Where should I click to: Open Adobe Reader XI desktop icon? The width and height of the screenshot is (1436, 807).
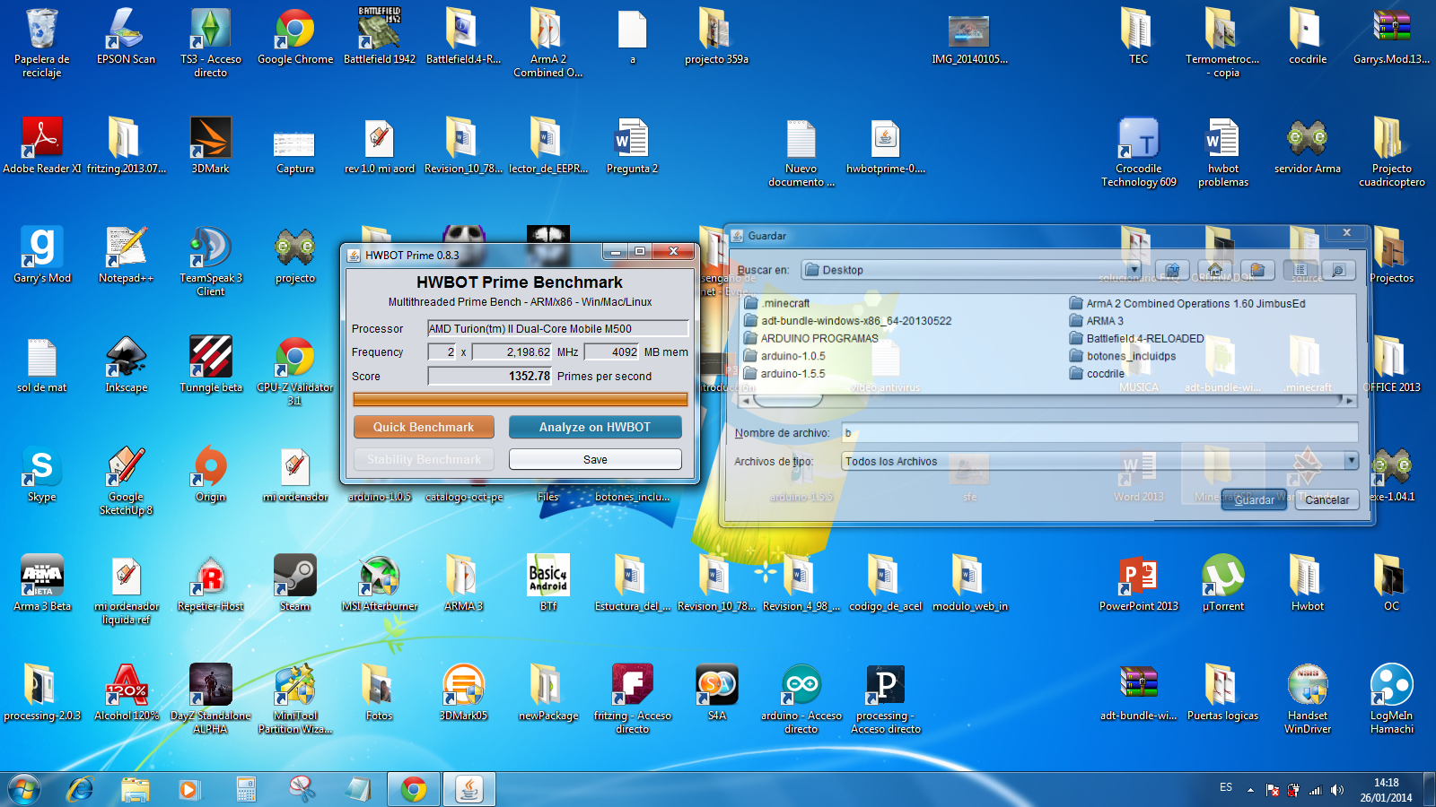42,146
